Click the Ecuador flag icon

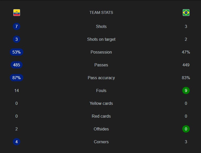(x=17, y=13)
